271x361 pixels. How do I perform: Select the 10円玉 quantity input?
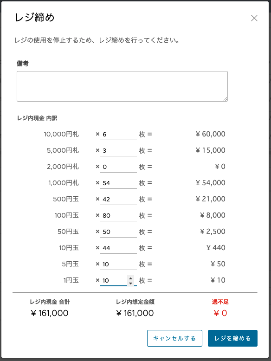[x=118, y=248]
